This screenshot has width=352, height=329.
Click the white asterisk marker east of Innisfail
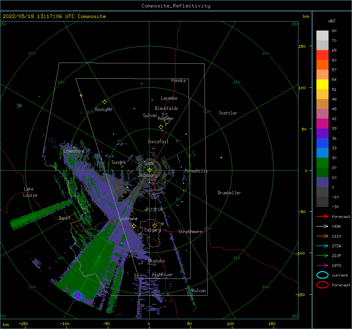click(x=186, y=134)
